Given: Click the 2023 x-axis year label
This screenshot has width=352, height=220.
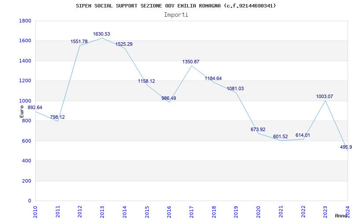Looking at the screenshot, I should click(x=325, y=212).
